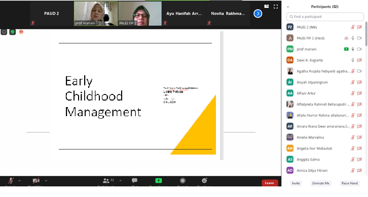The width and height of the screenshot is (368, 197).
Task: Click video-off icon for Dewi A. Sugiarto
Action: click(x=359, y=60)
